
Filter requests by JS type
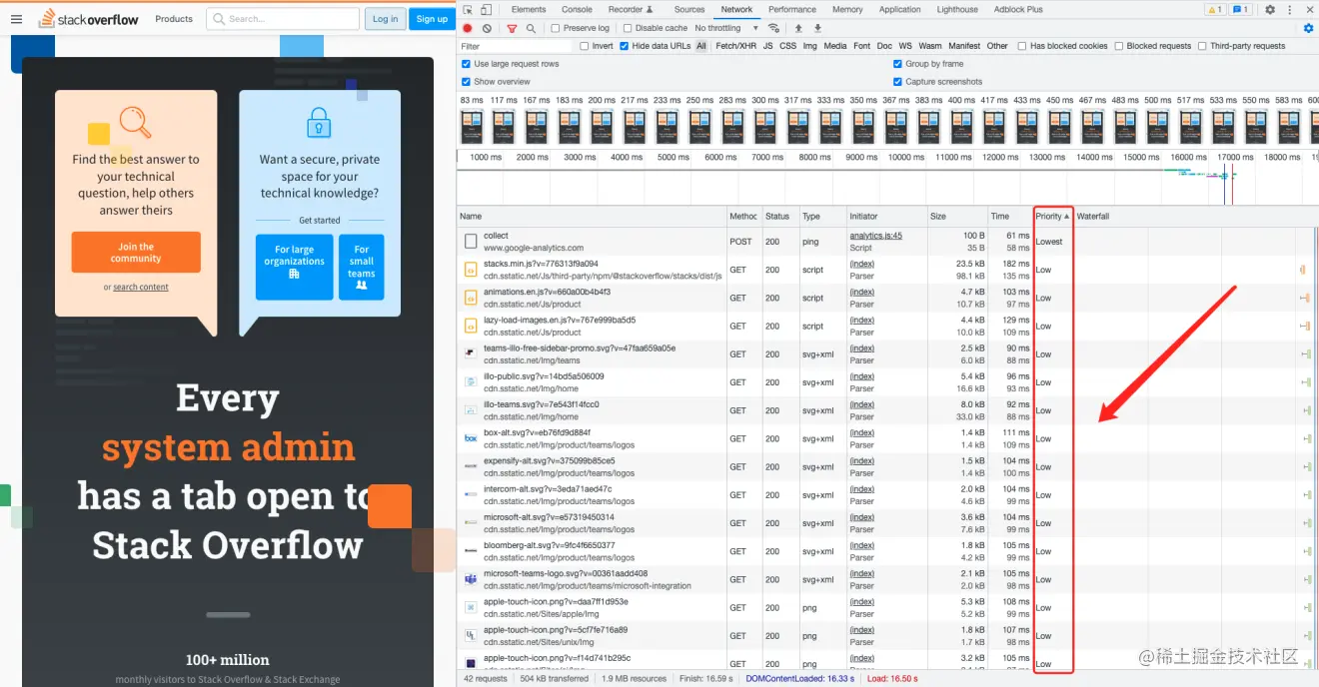tap(767, 46)
